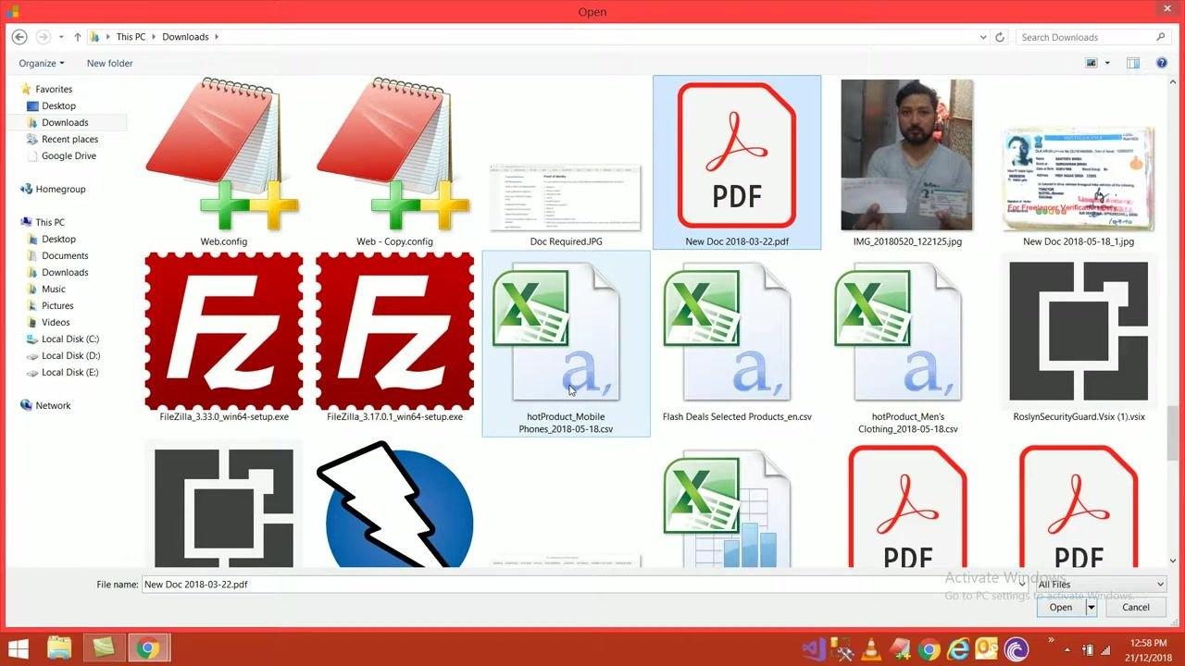Viewport: 1185px width, 666px height.
Task: Open the Organize dropdown menu
Action: [x=42, y=63]
